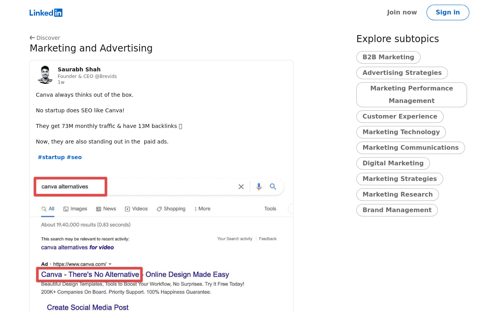Screen dimensions: 499x312
Task: Open the More options in search tabs
Action: 202,209
